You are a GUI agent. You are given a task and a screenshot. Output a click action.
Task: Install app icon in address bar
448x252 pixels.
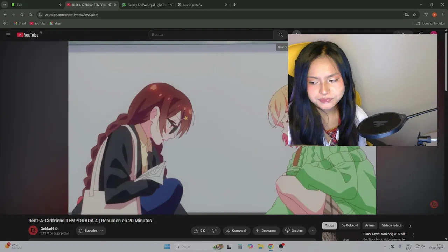tap(407, 15)
